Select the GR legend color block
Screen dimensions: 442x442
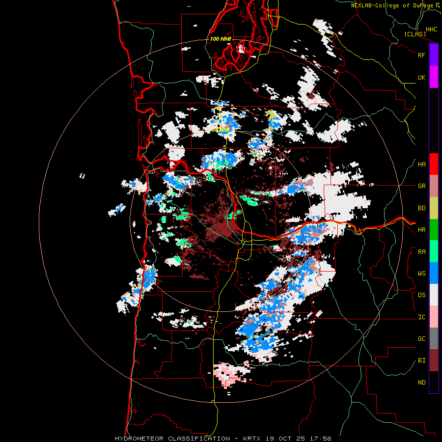(x=434, y=186)
